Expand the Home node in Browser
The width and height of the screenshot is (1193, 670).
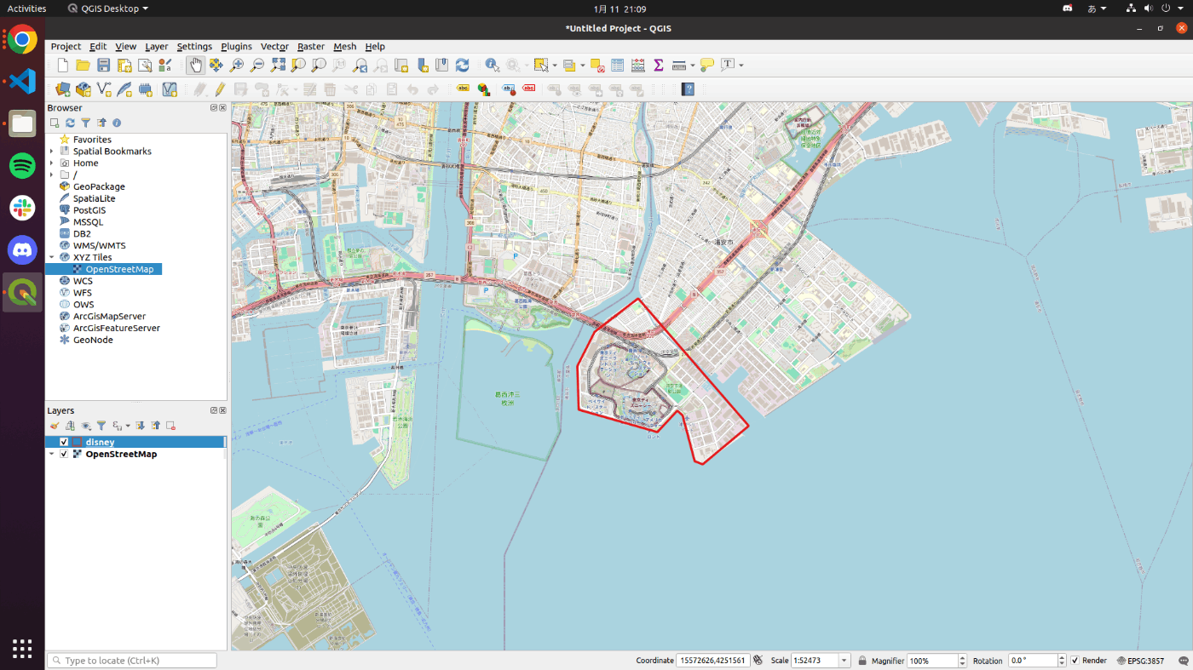pyautogui.click(x=52, y=163)
